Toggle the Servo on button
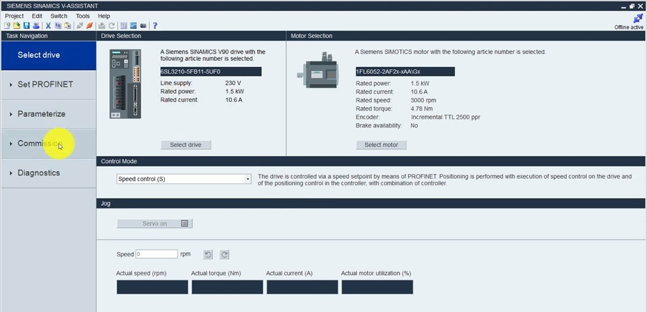Screen dimensions: 647x312 pyautogui.click(x=155, y=224)
